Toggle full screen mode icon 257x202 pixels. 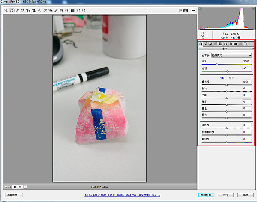193,10
